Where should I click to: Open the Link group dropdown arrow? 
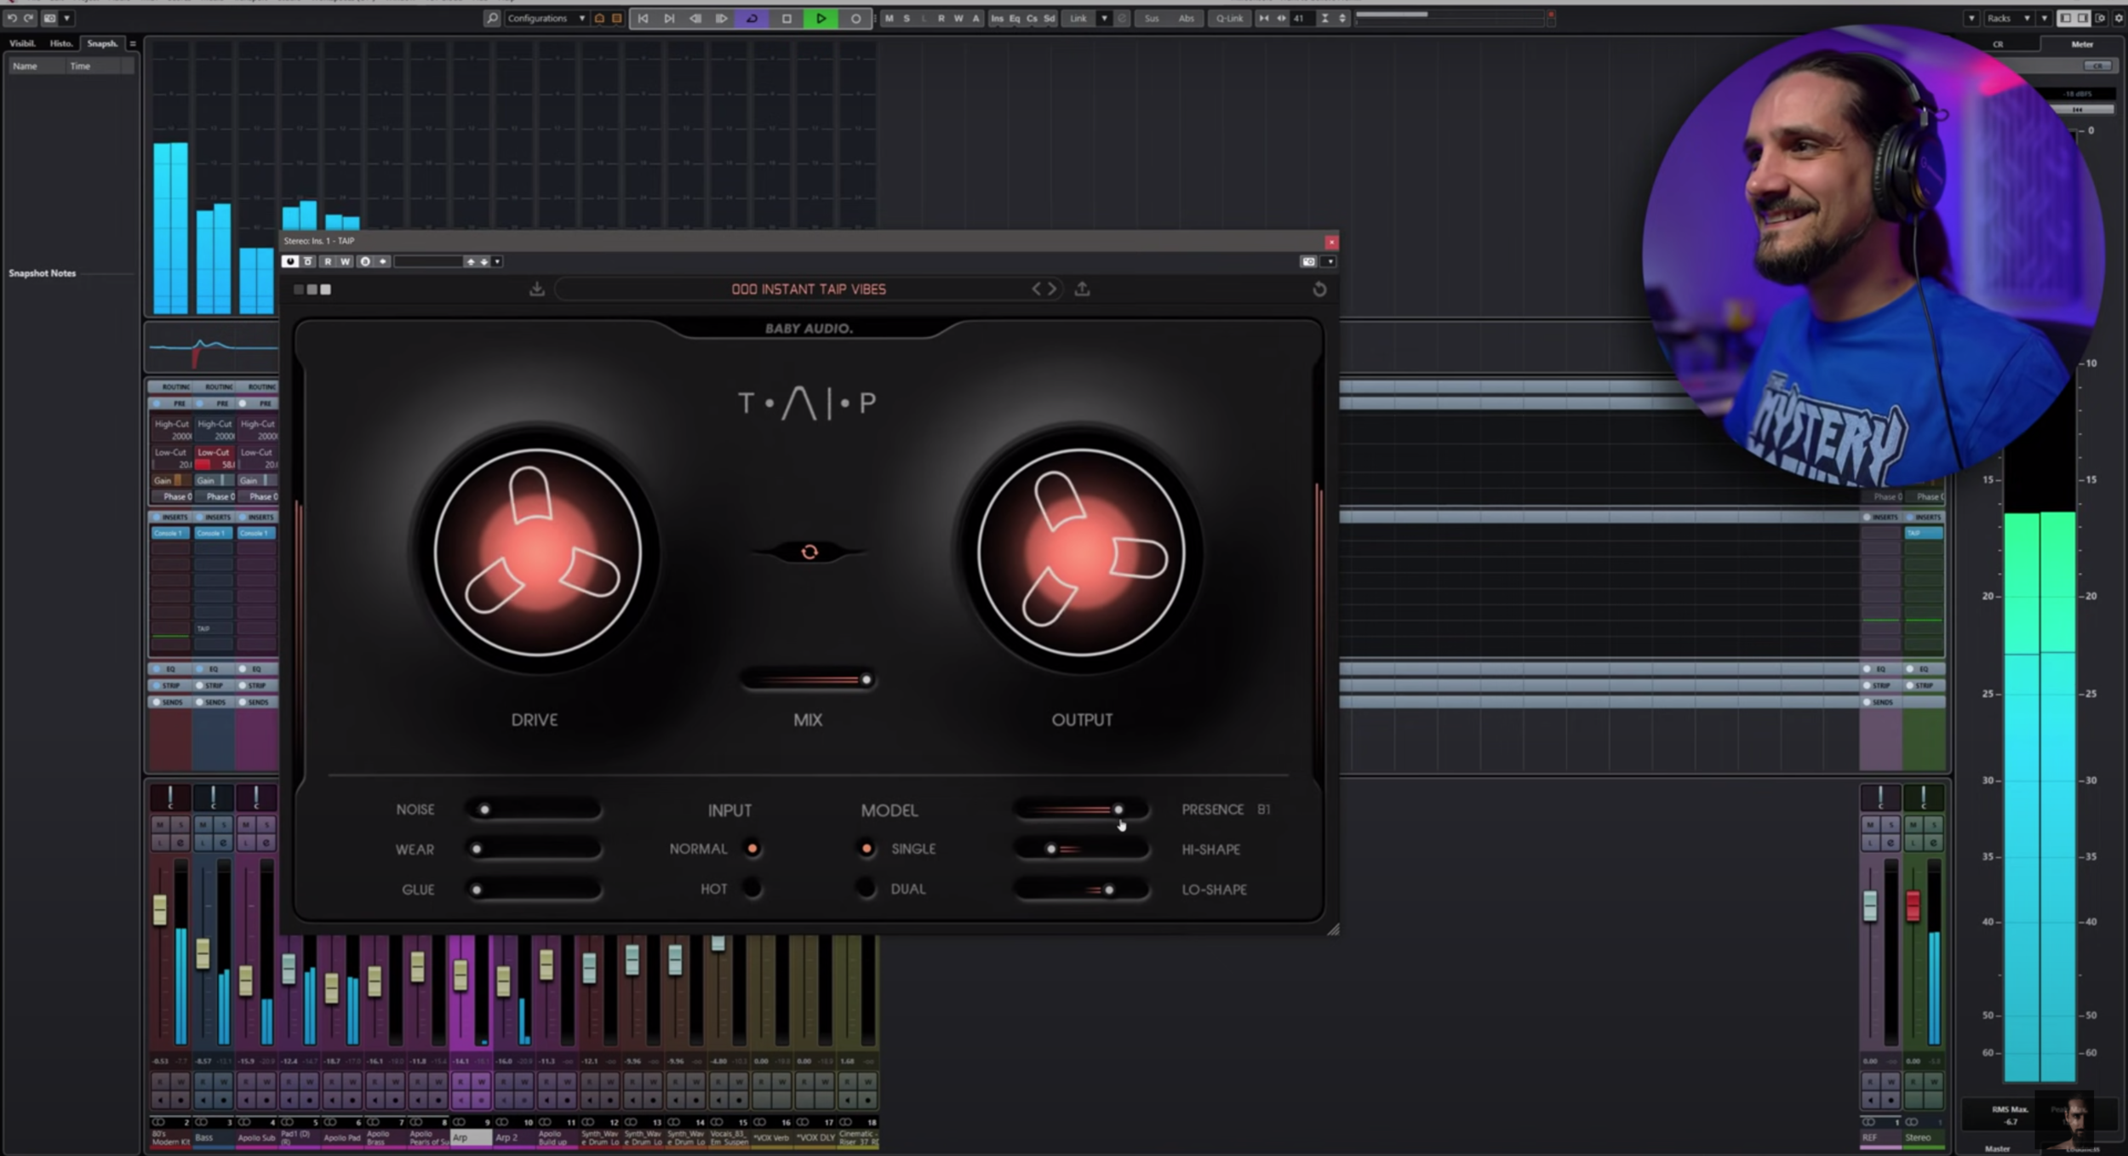1104,18
